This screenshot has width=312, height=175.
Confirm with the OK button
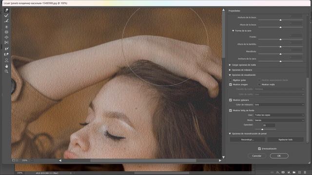279,156
